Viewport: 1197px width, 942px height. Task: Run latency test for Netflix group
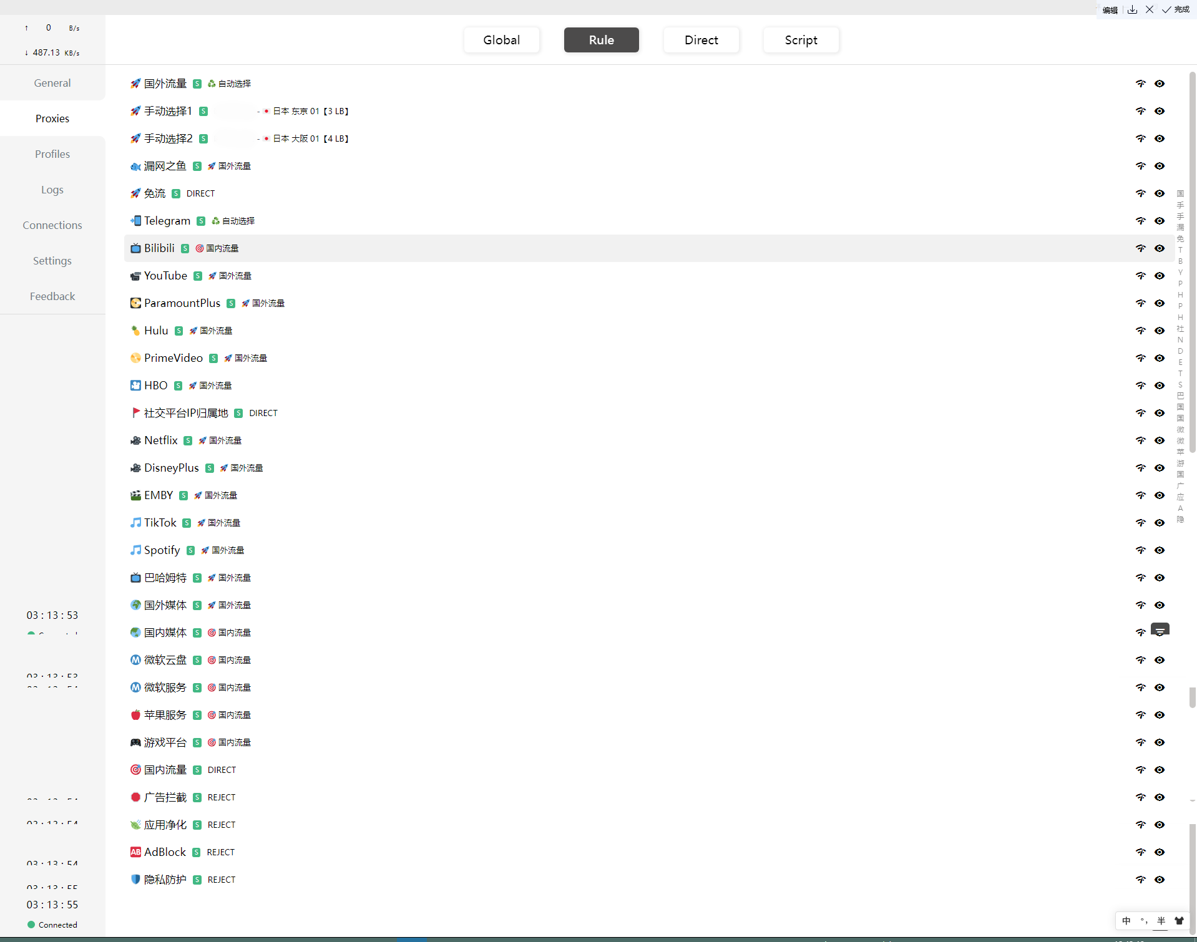pyautogui.click(x=1141, y=440)
